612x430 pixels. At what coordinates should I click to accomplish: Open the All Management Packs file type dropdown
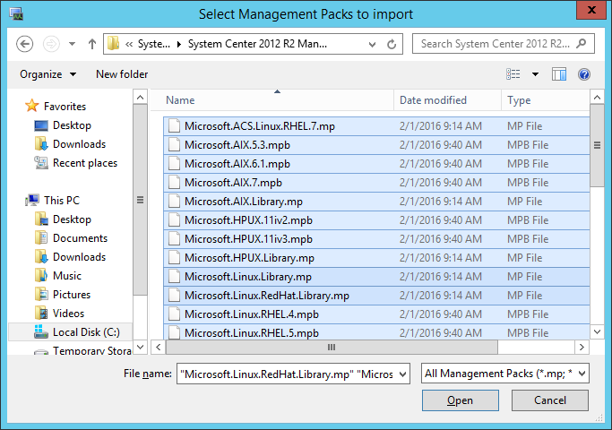(505, 374)
